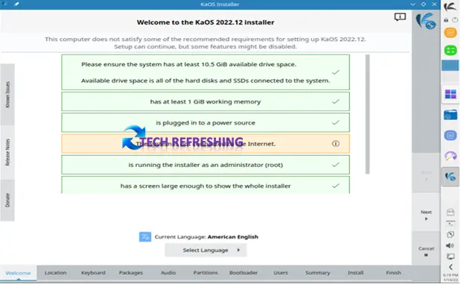Go to the Partitions step tab
Viewport: 461px width, 284px height.
click(x=206, y=273)
